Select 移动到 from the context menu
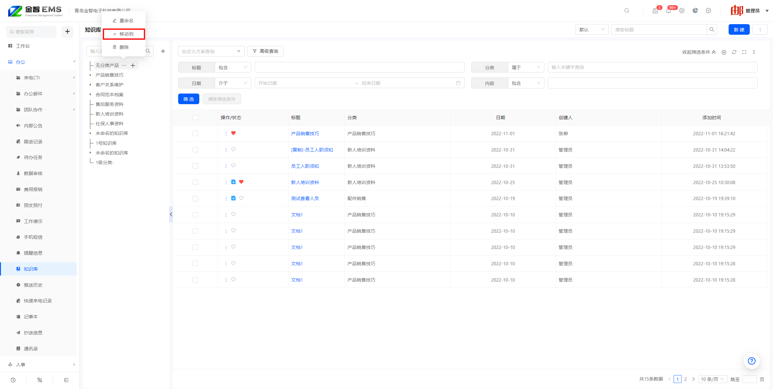Screen dimensions: 773x389 tap(124, 34)
